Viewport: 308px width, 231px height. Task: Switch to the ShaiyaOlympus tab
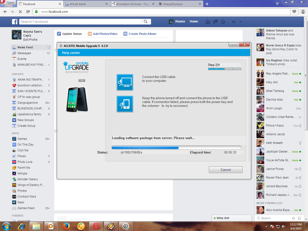[x=179, y=4]
